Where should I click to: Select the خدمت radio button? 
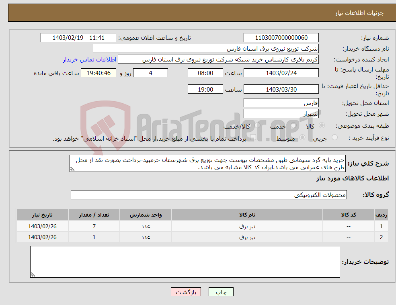tap(293, 125)
